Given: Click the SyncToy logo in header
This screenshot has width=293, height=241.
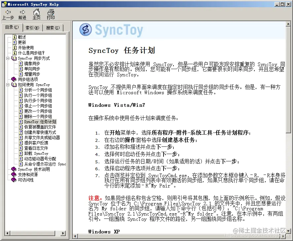Looking at the screenshot, I should 111,30.
